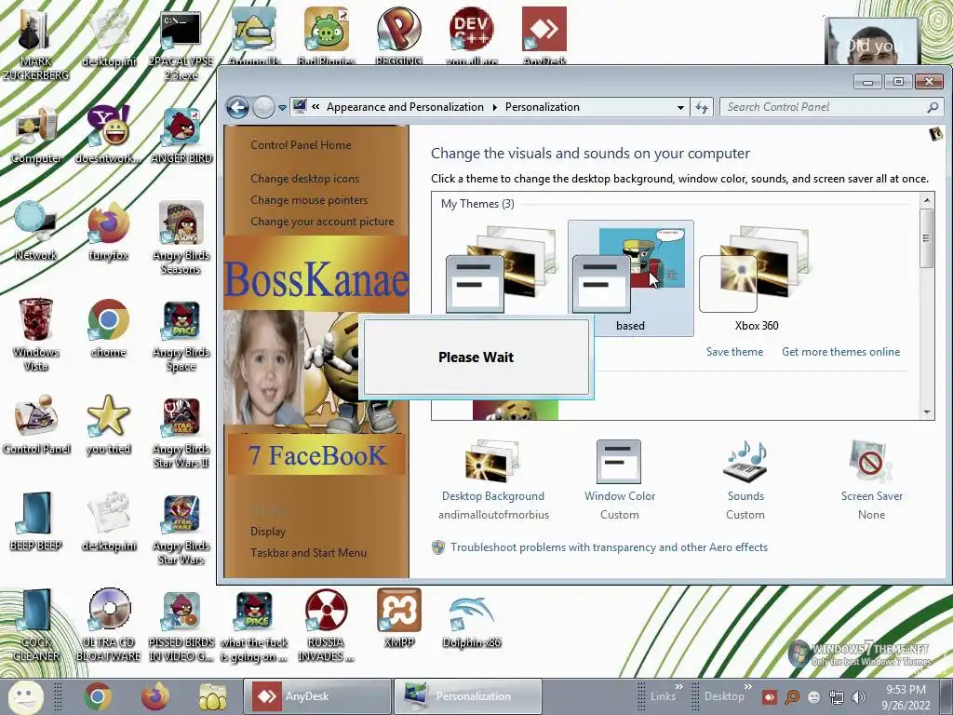Open the Bad Piggies desktop icon
Screen dimensions: 953x715
click(327, 35)
